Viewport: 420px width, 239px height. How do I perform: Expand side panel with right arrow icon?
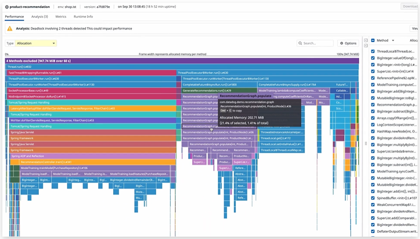point(366,46)
